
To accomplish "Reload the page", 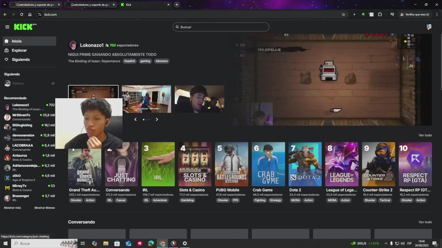I will (x=21, y=14).
